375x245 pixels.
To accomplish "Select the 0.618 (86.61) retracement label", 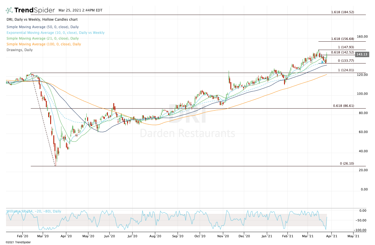I will point(343,106).
